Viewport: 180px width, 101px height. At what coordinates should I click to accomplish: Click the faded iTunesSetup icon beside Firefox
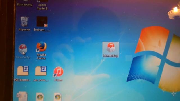(x=22, y=51)
